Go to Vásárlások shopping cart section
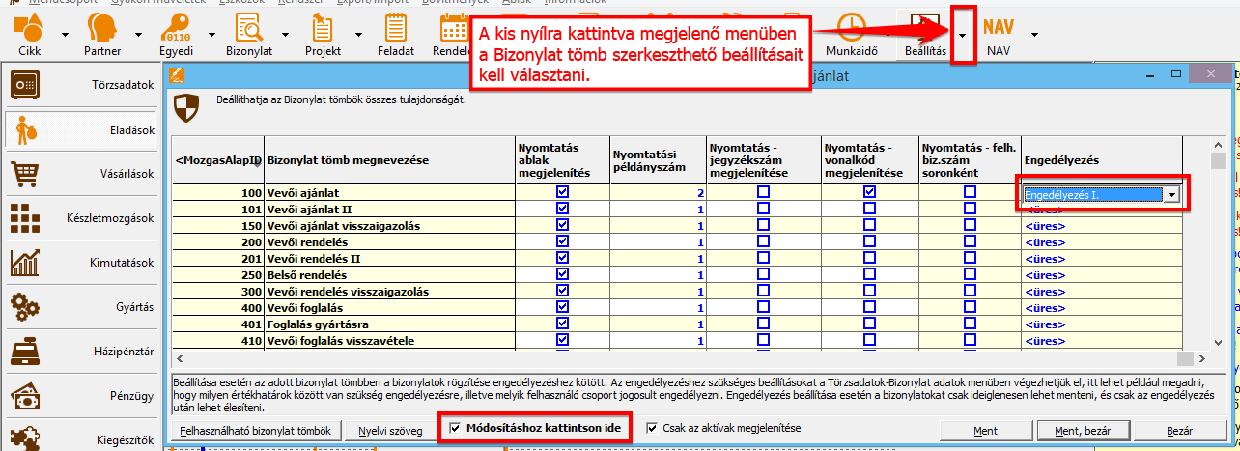This screenshot has height=451, width=1240. pyautogui.click(x=81, y=174)
